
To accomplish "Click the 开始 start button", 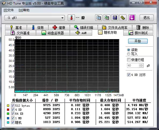I will 138,41.
